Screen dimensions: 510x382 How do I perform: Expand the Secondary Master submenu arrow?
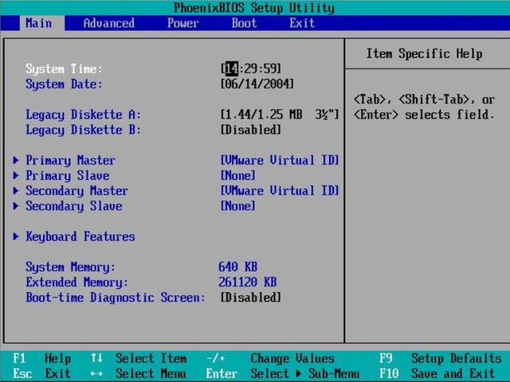tap(17, 191)
